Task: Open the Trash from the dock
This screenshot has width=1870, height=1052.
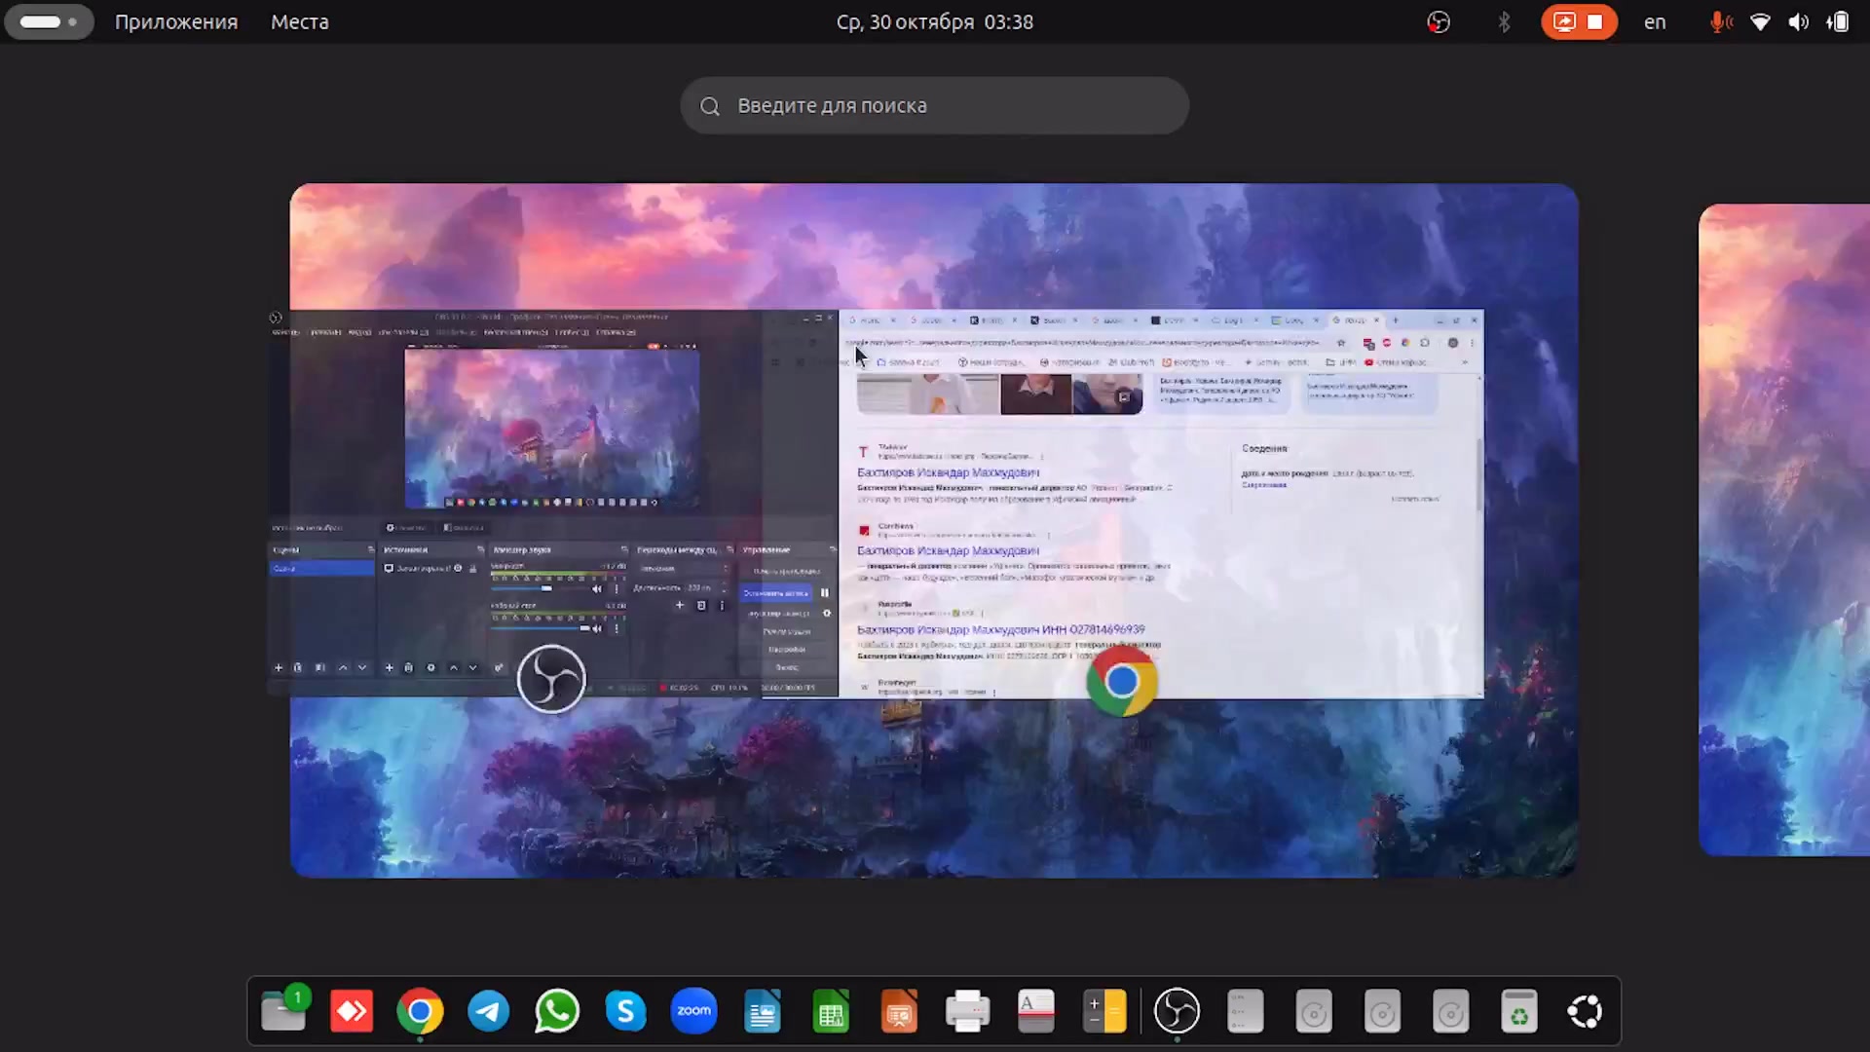Action: coord(1518,1011)
